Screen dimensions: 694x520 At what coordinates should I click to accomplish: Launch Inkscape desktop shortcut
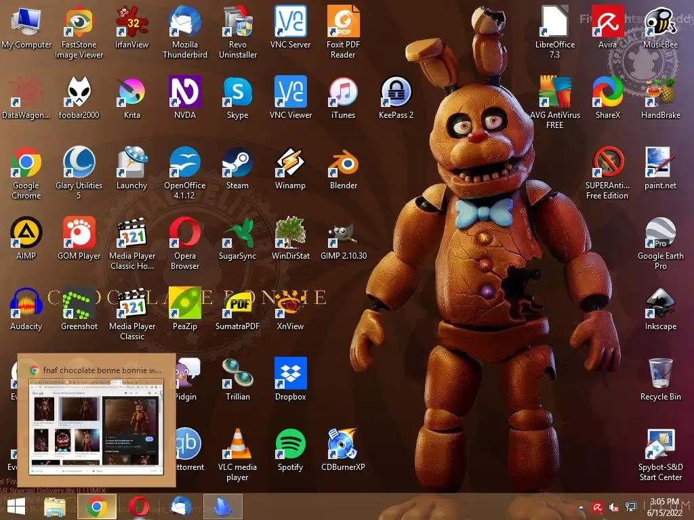pos(660,309)
